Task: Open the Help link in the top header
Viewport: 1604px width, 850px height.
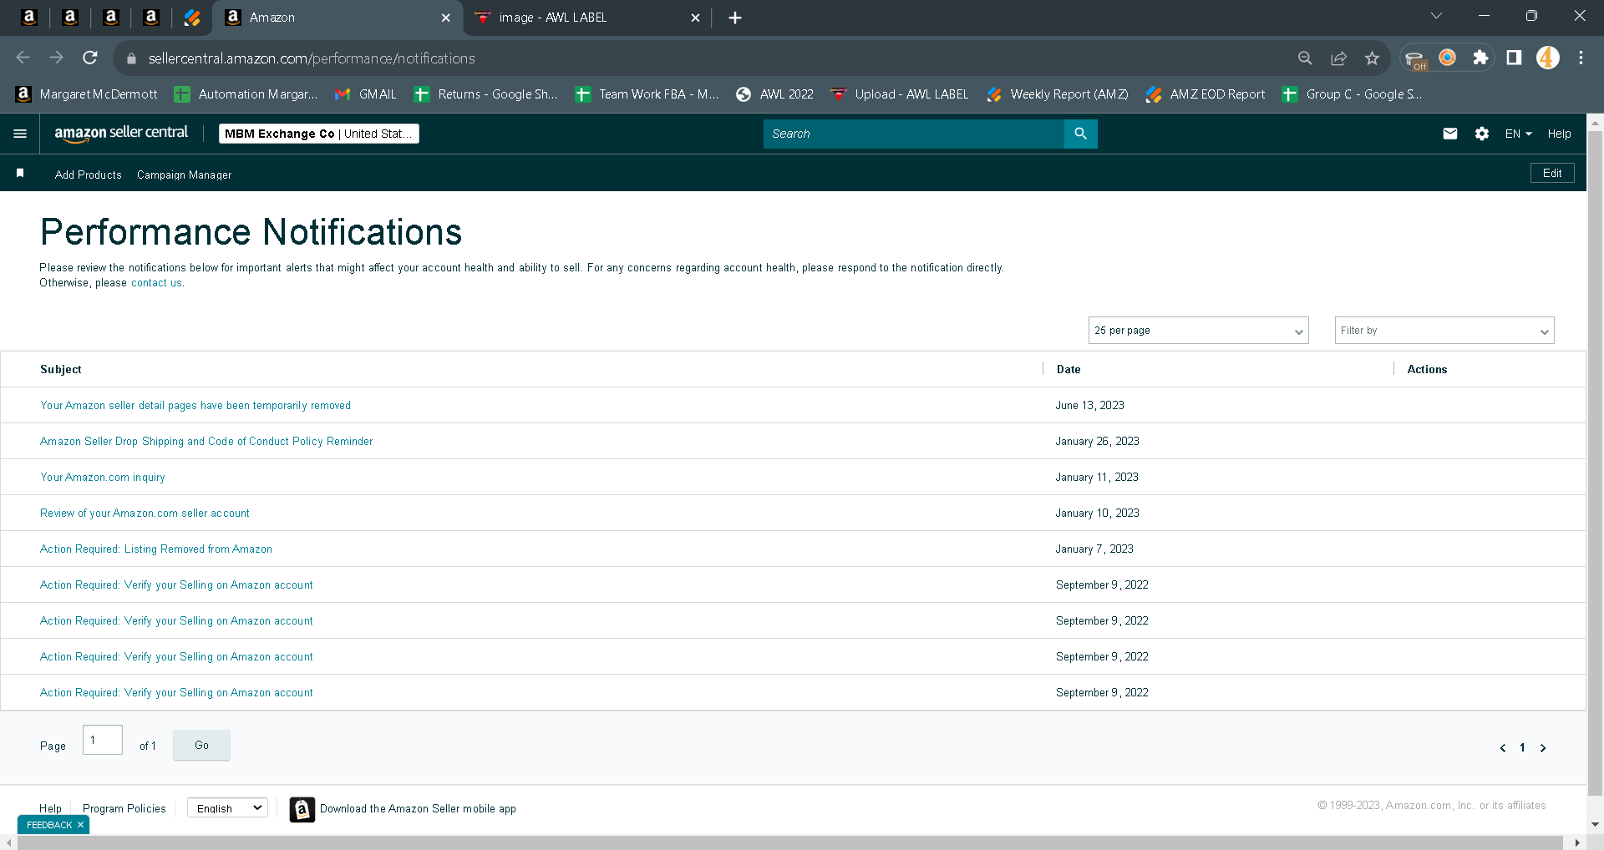Action: coord(1559,134)
